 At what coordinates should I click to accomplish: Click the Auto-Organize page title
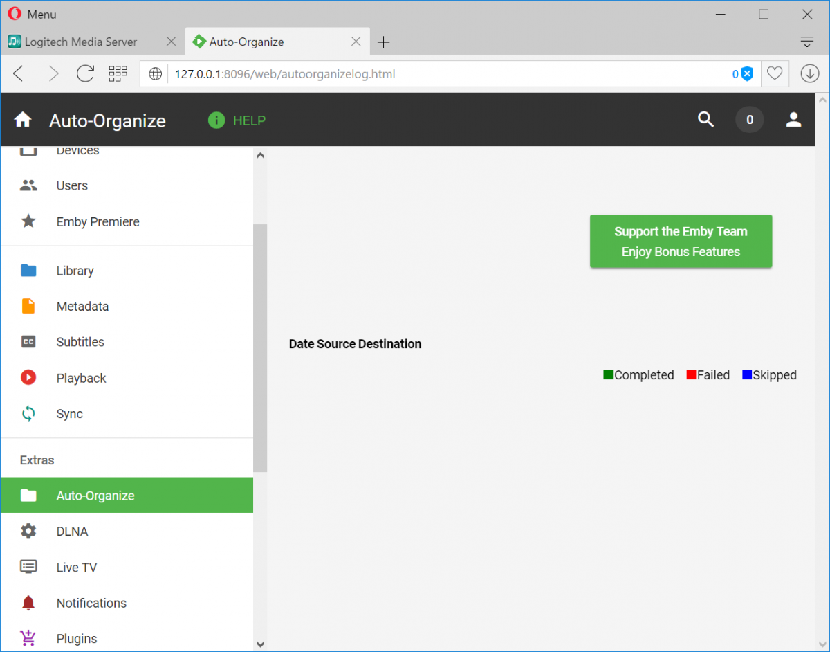click(107, 121)
